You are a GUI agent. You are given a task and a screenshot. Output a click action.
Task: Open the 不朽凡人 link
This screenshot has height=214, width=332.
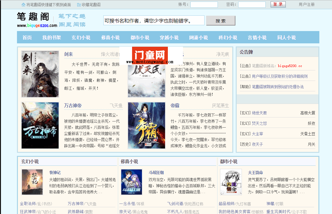pyautogui.click(x=175, y=212)
